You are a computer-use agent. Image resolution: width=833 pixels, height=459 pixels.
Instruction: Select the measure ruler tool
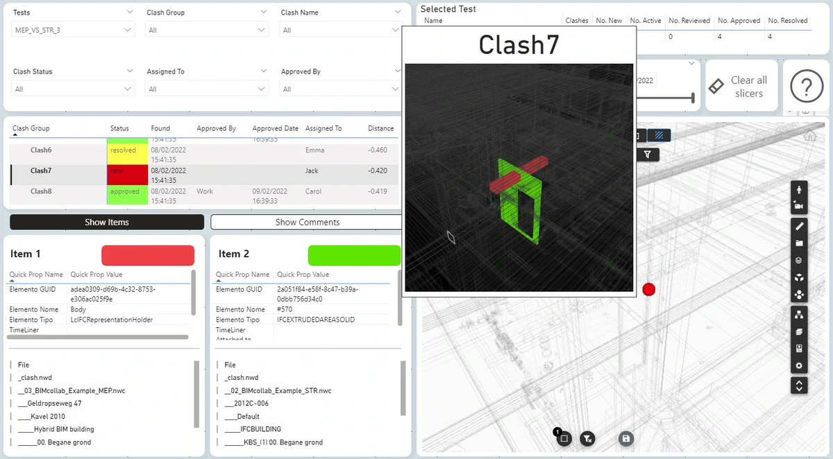coord(799,226)
